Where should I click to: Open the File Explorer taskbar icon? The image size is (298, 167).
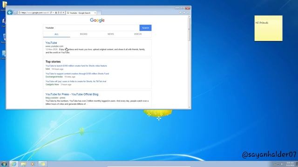pyautogui.click(x=23, y=164)
